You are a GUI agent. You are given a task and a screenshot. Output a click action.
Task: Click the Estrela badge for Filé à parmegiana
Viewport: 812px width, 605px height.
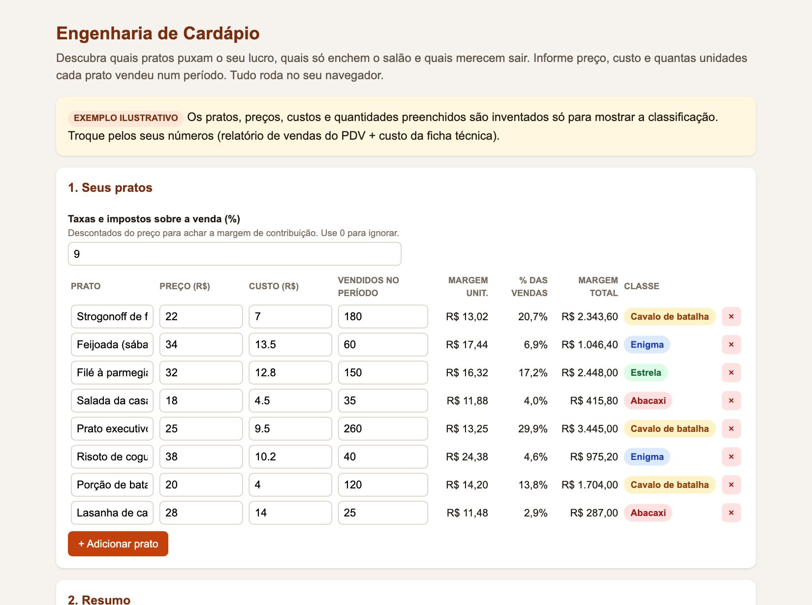click(646, 372)
